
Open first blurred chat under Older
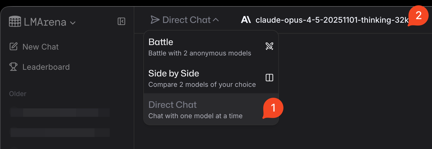[x=60, y=112]
